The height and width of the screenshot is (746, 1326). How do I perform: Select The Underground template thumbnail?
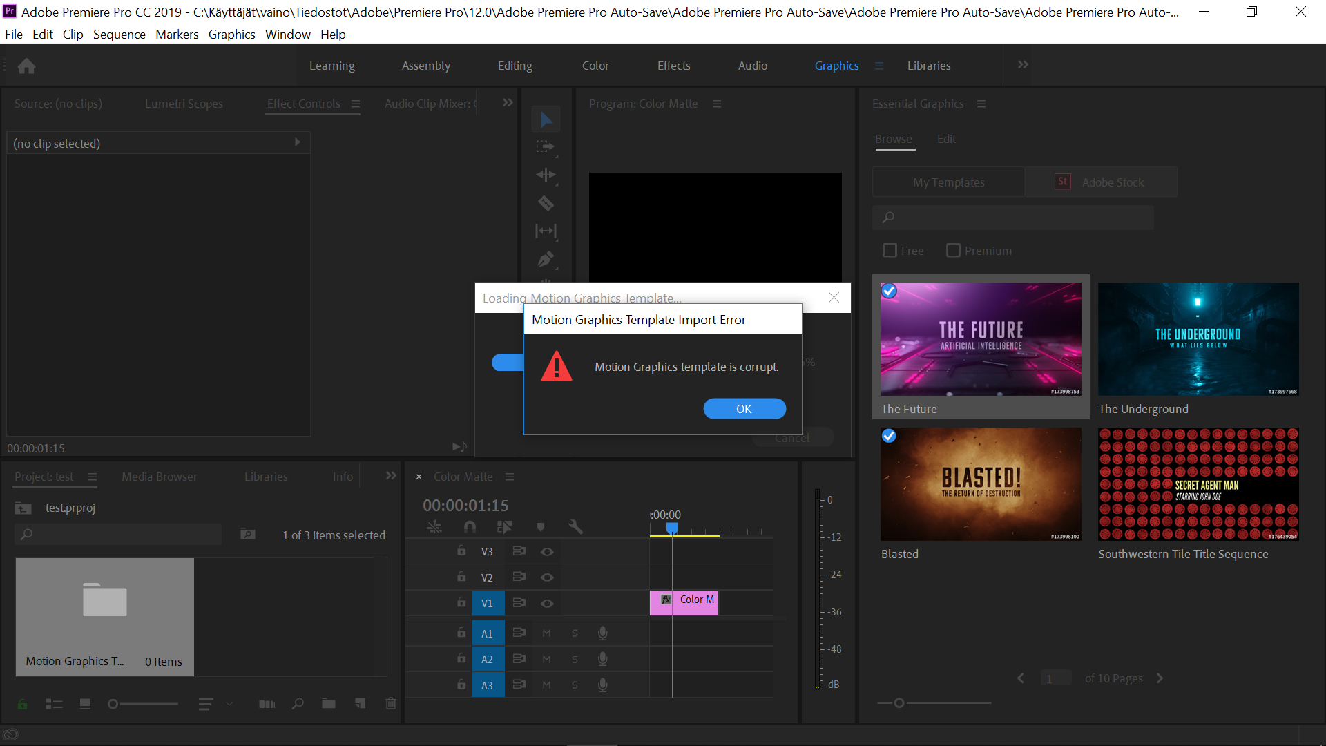pos(1198,339)
